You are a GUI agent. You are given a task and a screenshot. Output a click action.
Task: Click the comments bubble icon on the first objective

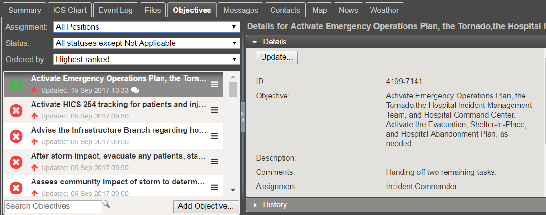coord(135,90)
